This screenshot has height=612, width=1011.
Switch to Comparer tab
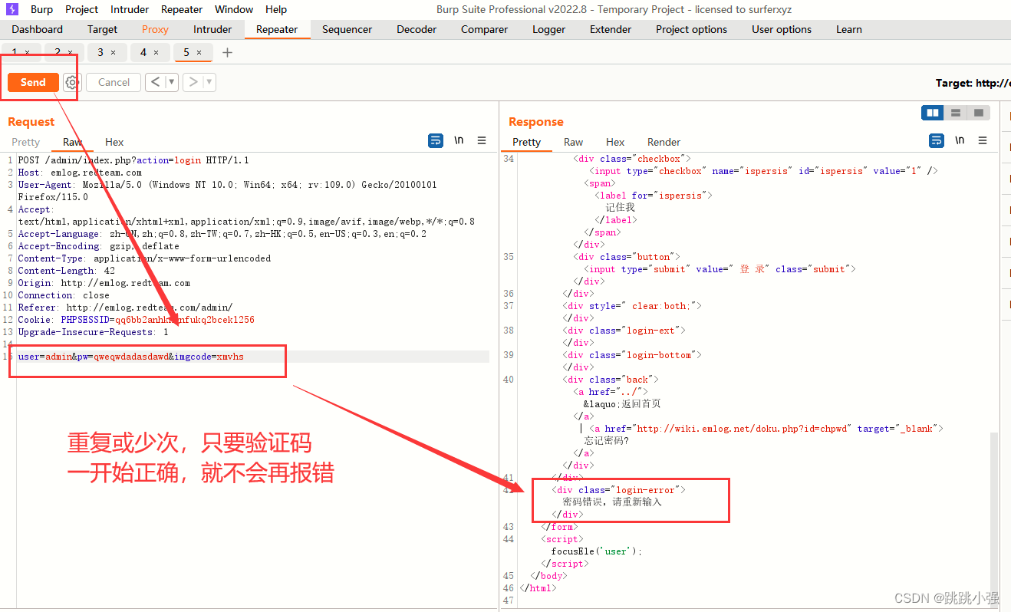[x=484, y=29]
